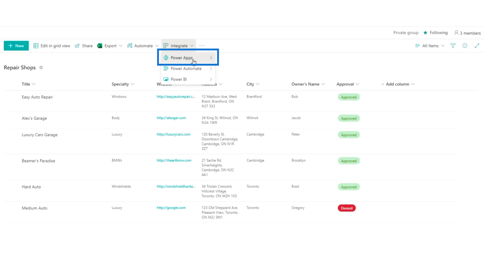
Task: Click the New item button
Action: point(16,46)
